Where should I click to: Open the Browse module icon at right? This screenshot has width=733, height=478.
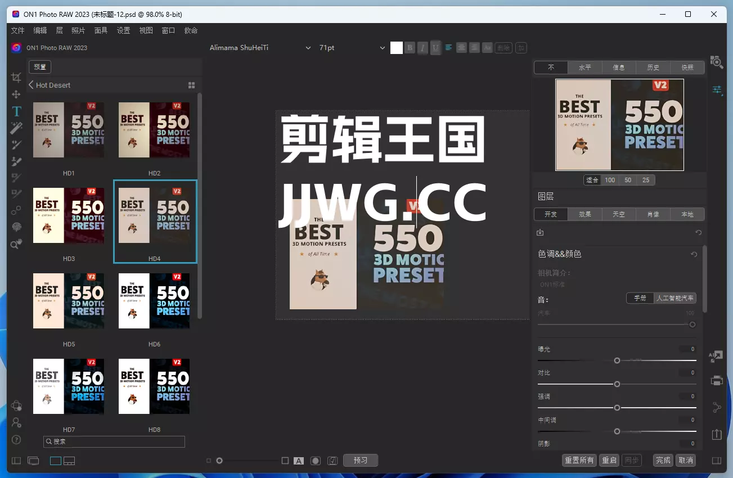[x=717, y=62]
